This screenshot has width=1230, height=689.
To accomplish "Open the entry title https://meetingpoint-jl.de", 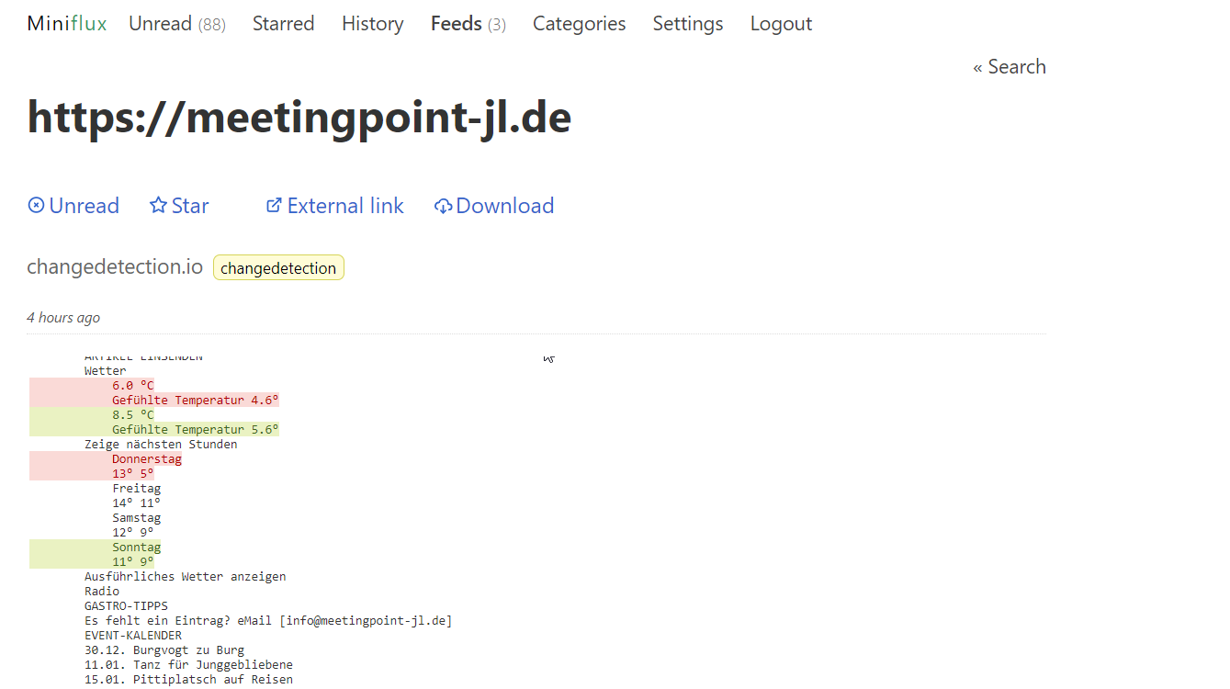I will [299, 118].
